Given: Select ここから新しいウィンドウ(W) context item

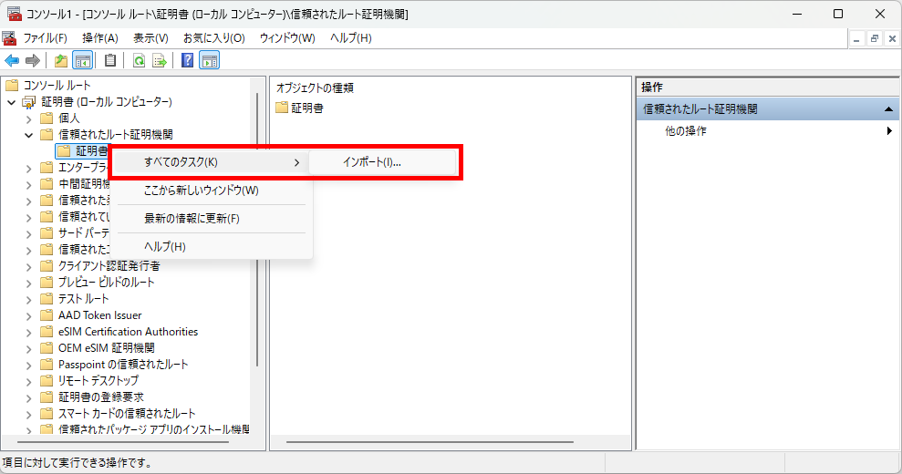Looking at the screenshot, I should pyautogui.click(x=212, y=191).
